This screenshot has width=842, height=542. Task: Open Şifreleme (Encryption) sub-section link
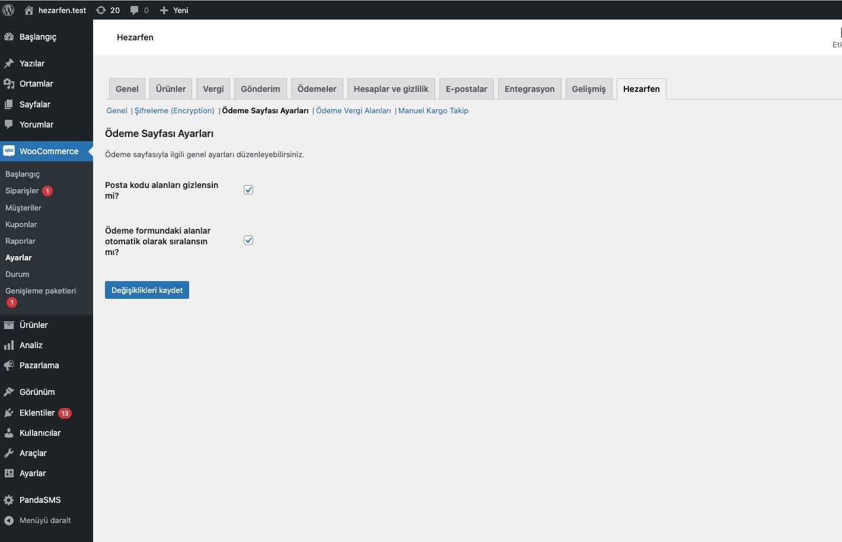[x=174, y=110]
